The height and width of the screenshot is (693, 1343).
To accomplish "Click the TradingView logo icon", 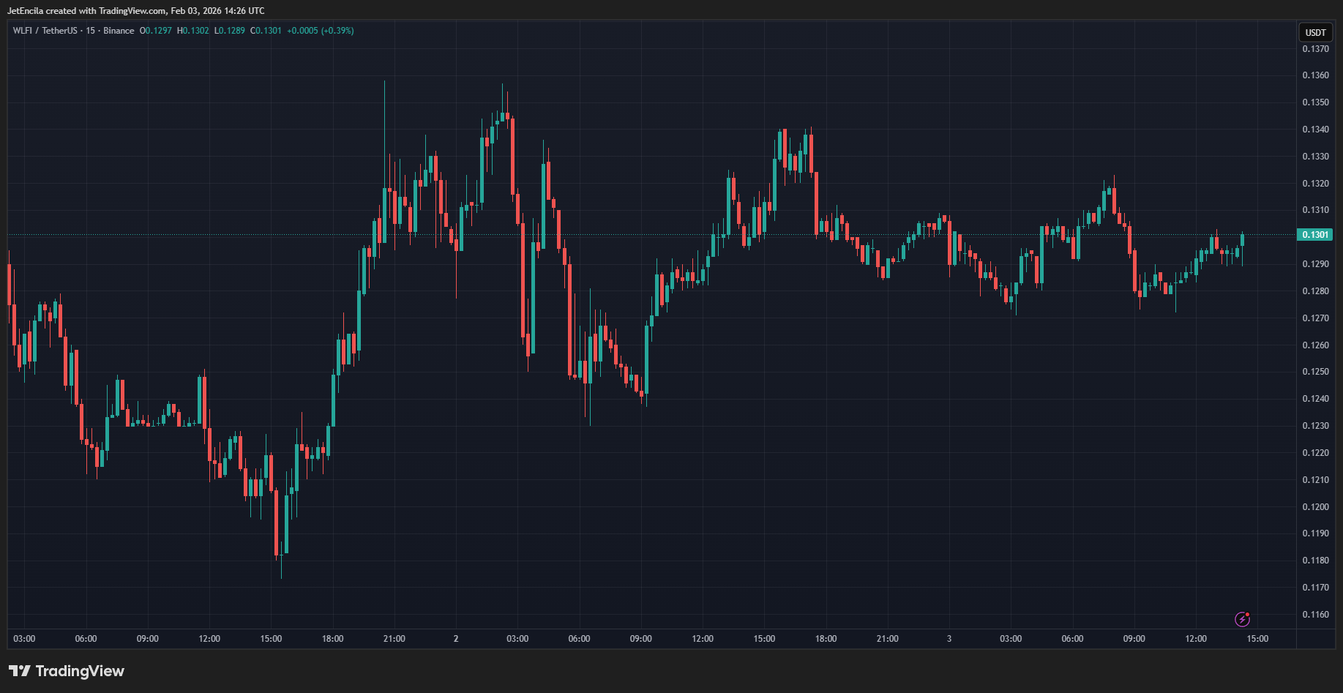I will click(20, 671).
